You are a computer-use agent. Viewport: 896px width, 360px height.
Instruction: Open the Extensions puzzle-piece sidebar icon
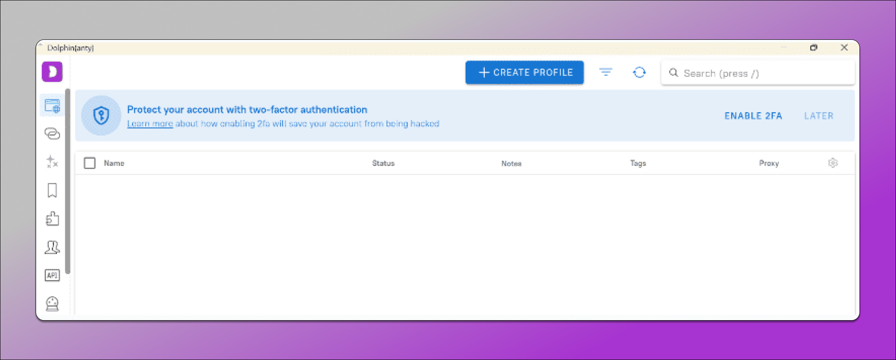click(52, 219)
